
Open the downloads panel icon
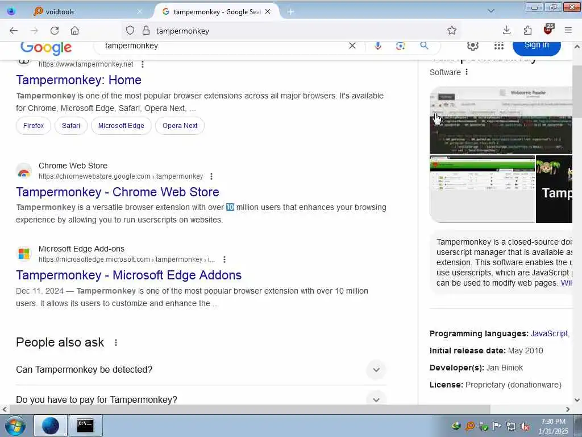pos(506,31)
